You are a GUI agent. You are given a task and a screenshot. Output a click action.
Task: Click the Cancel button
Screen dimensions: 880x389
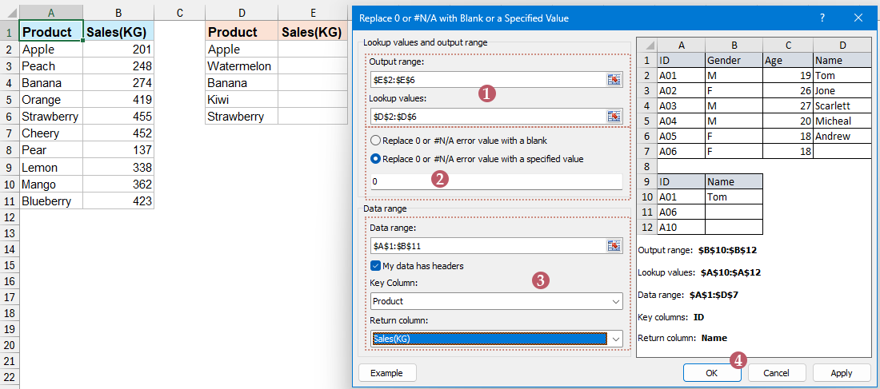(x=775, y=372)
